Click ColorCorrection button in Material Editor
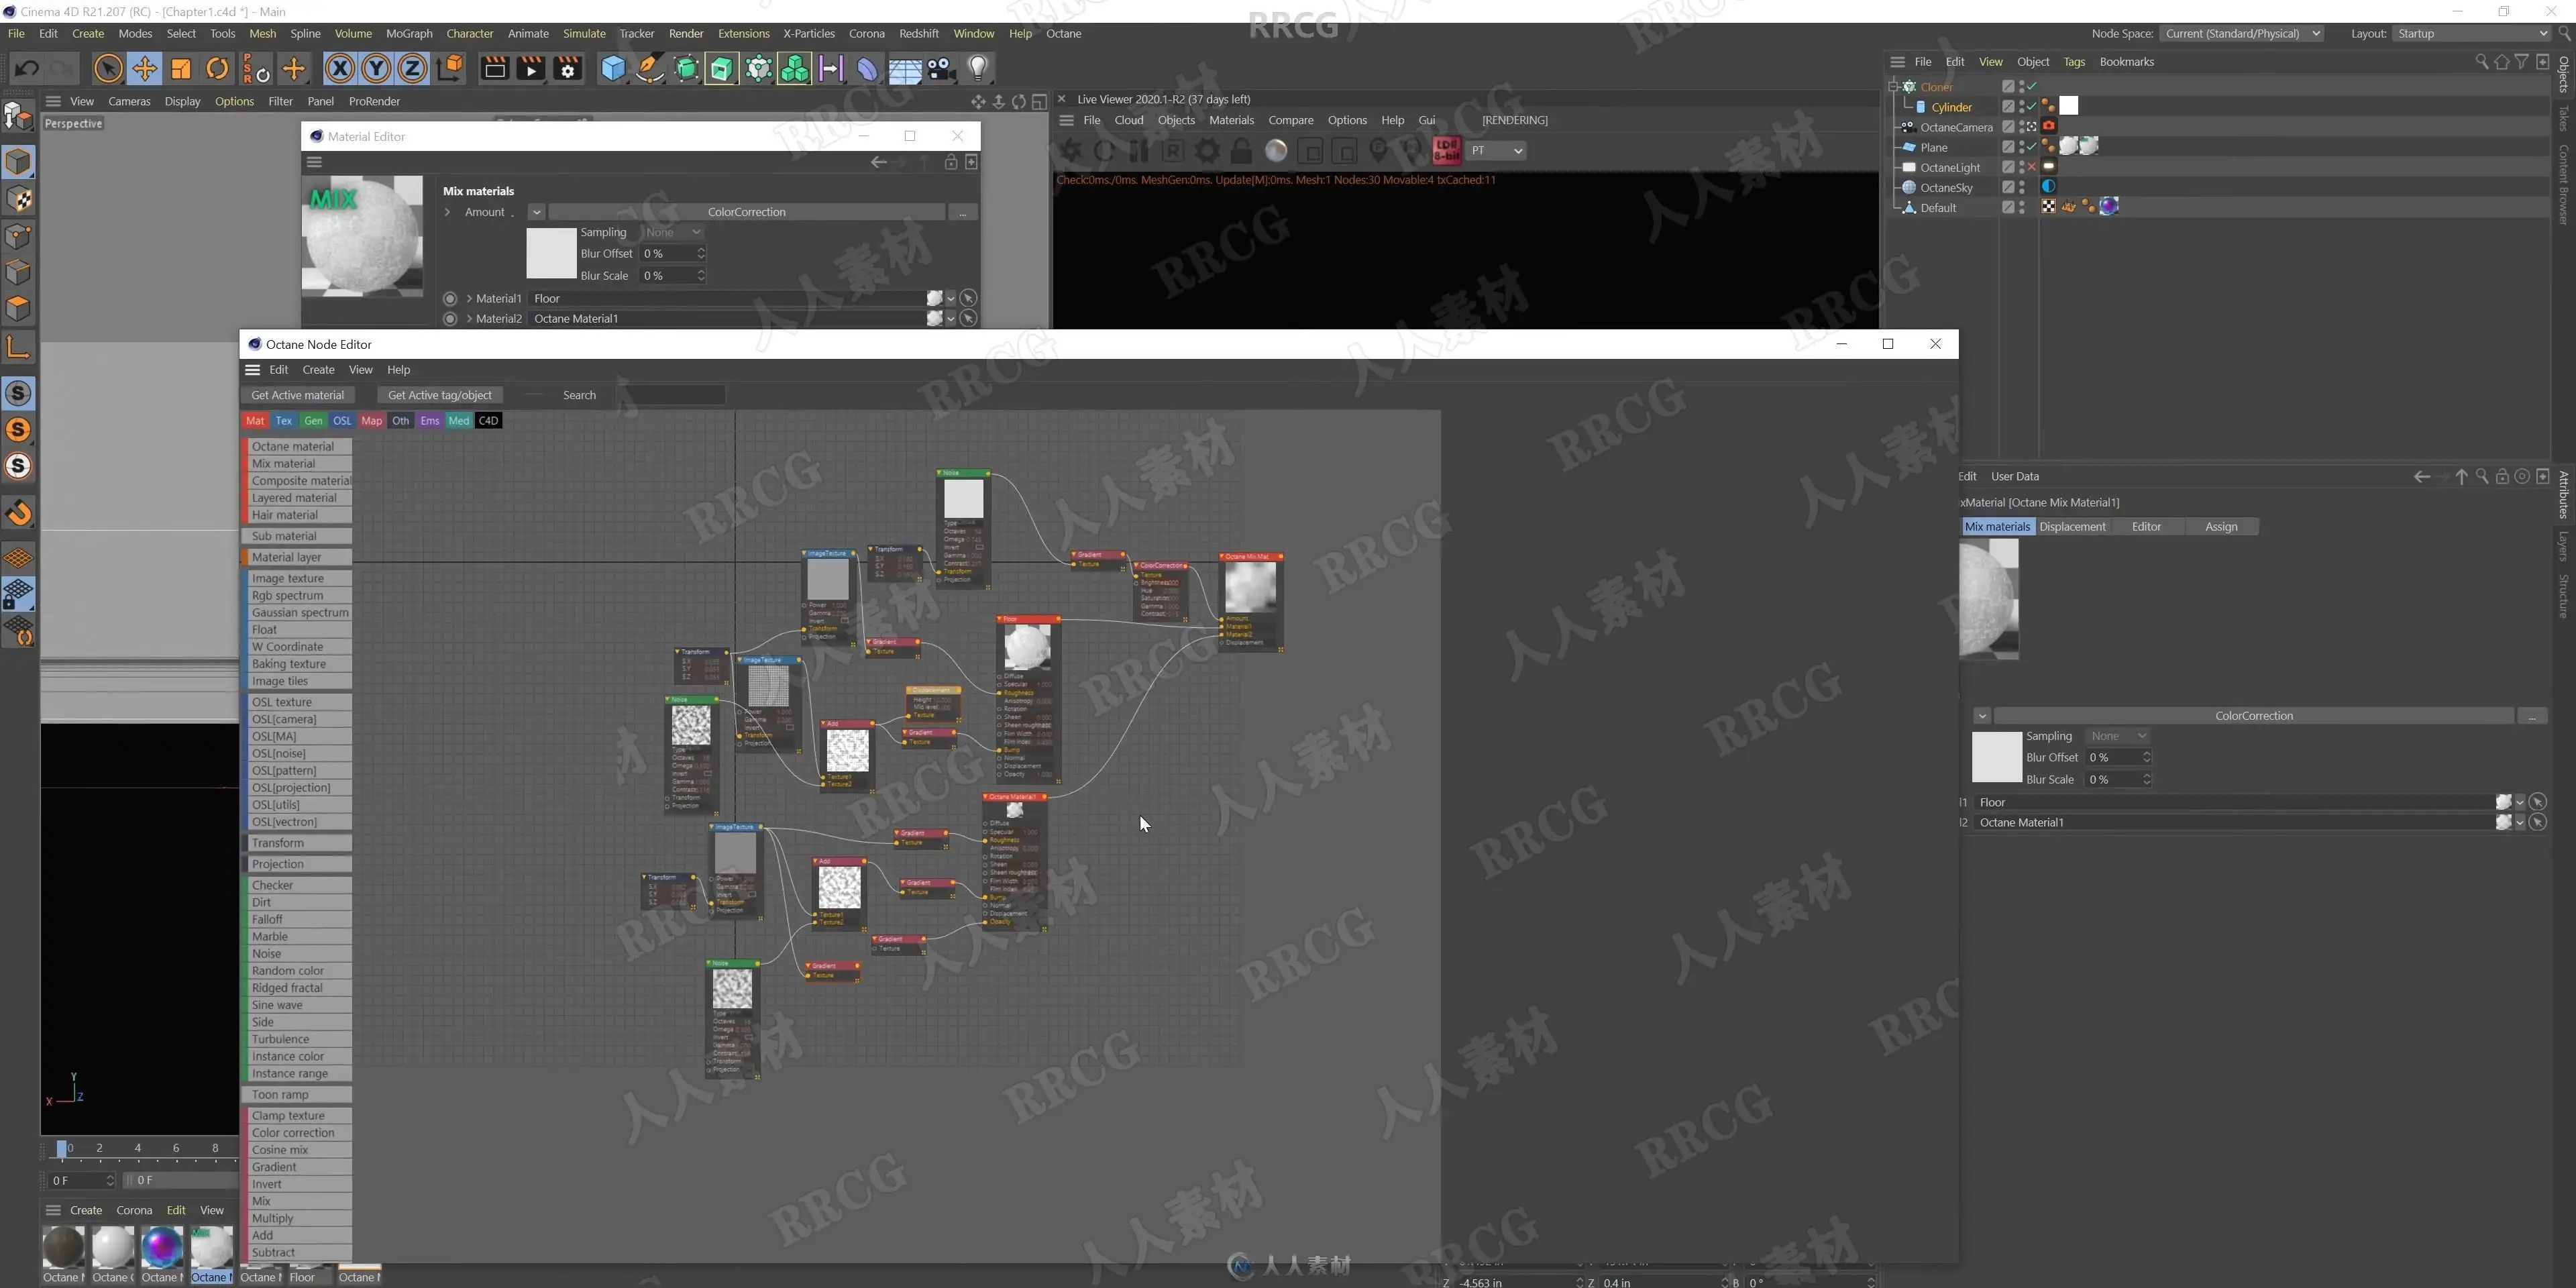The width and height of the screenshot is (2576, 1288). click(x=746, y=212)
